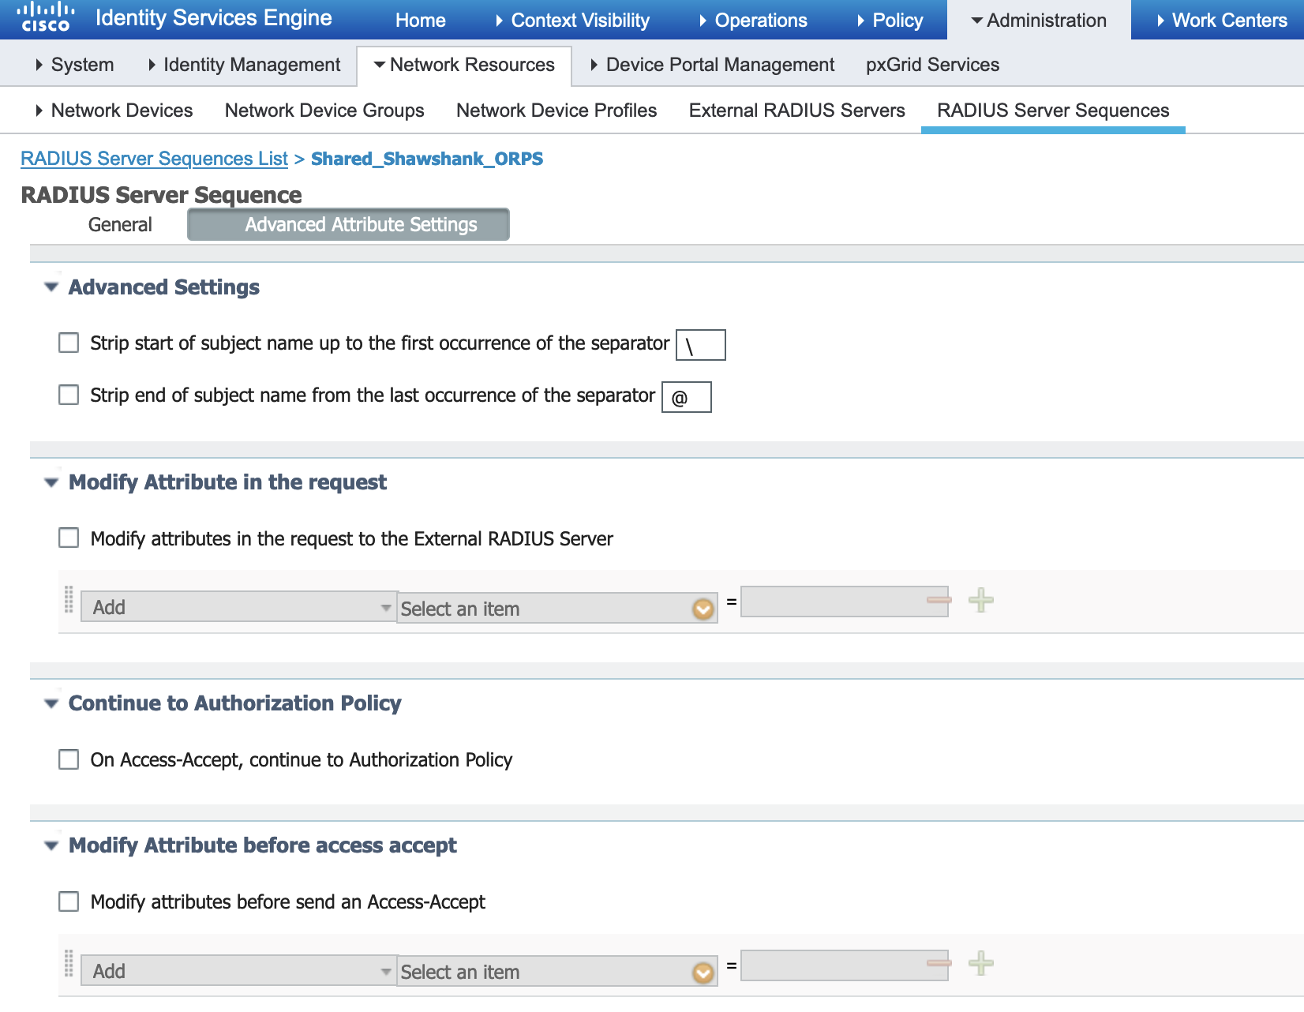Collapse Continue to Authorization Policy section
Viewport: 1304px width, 1012px height.
(x=52, y=703)
